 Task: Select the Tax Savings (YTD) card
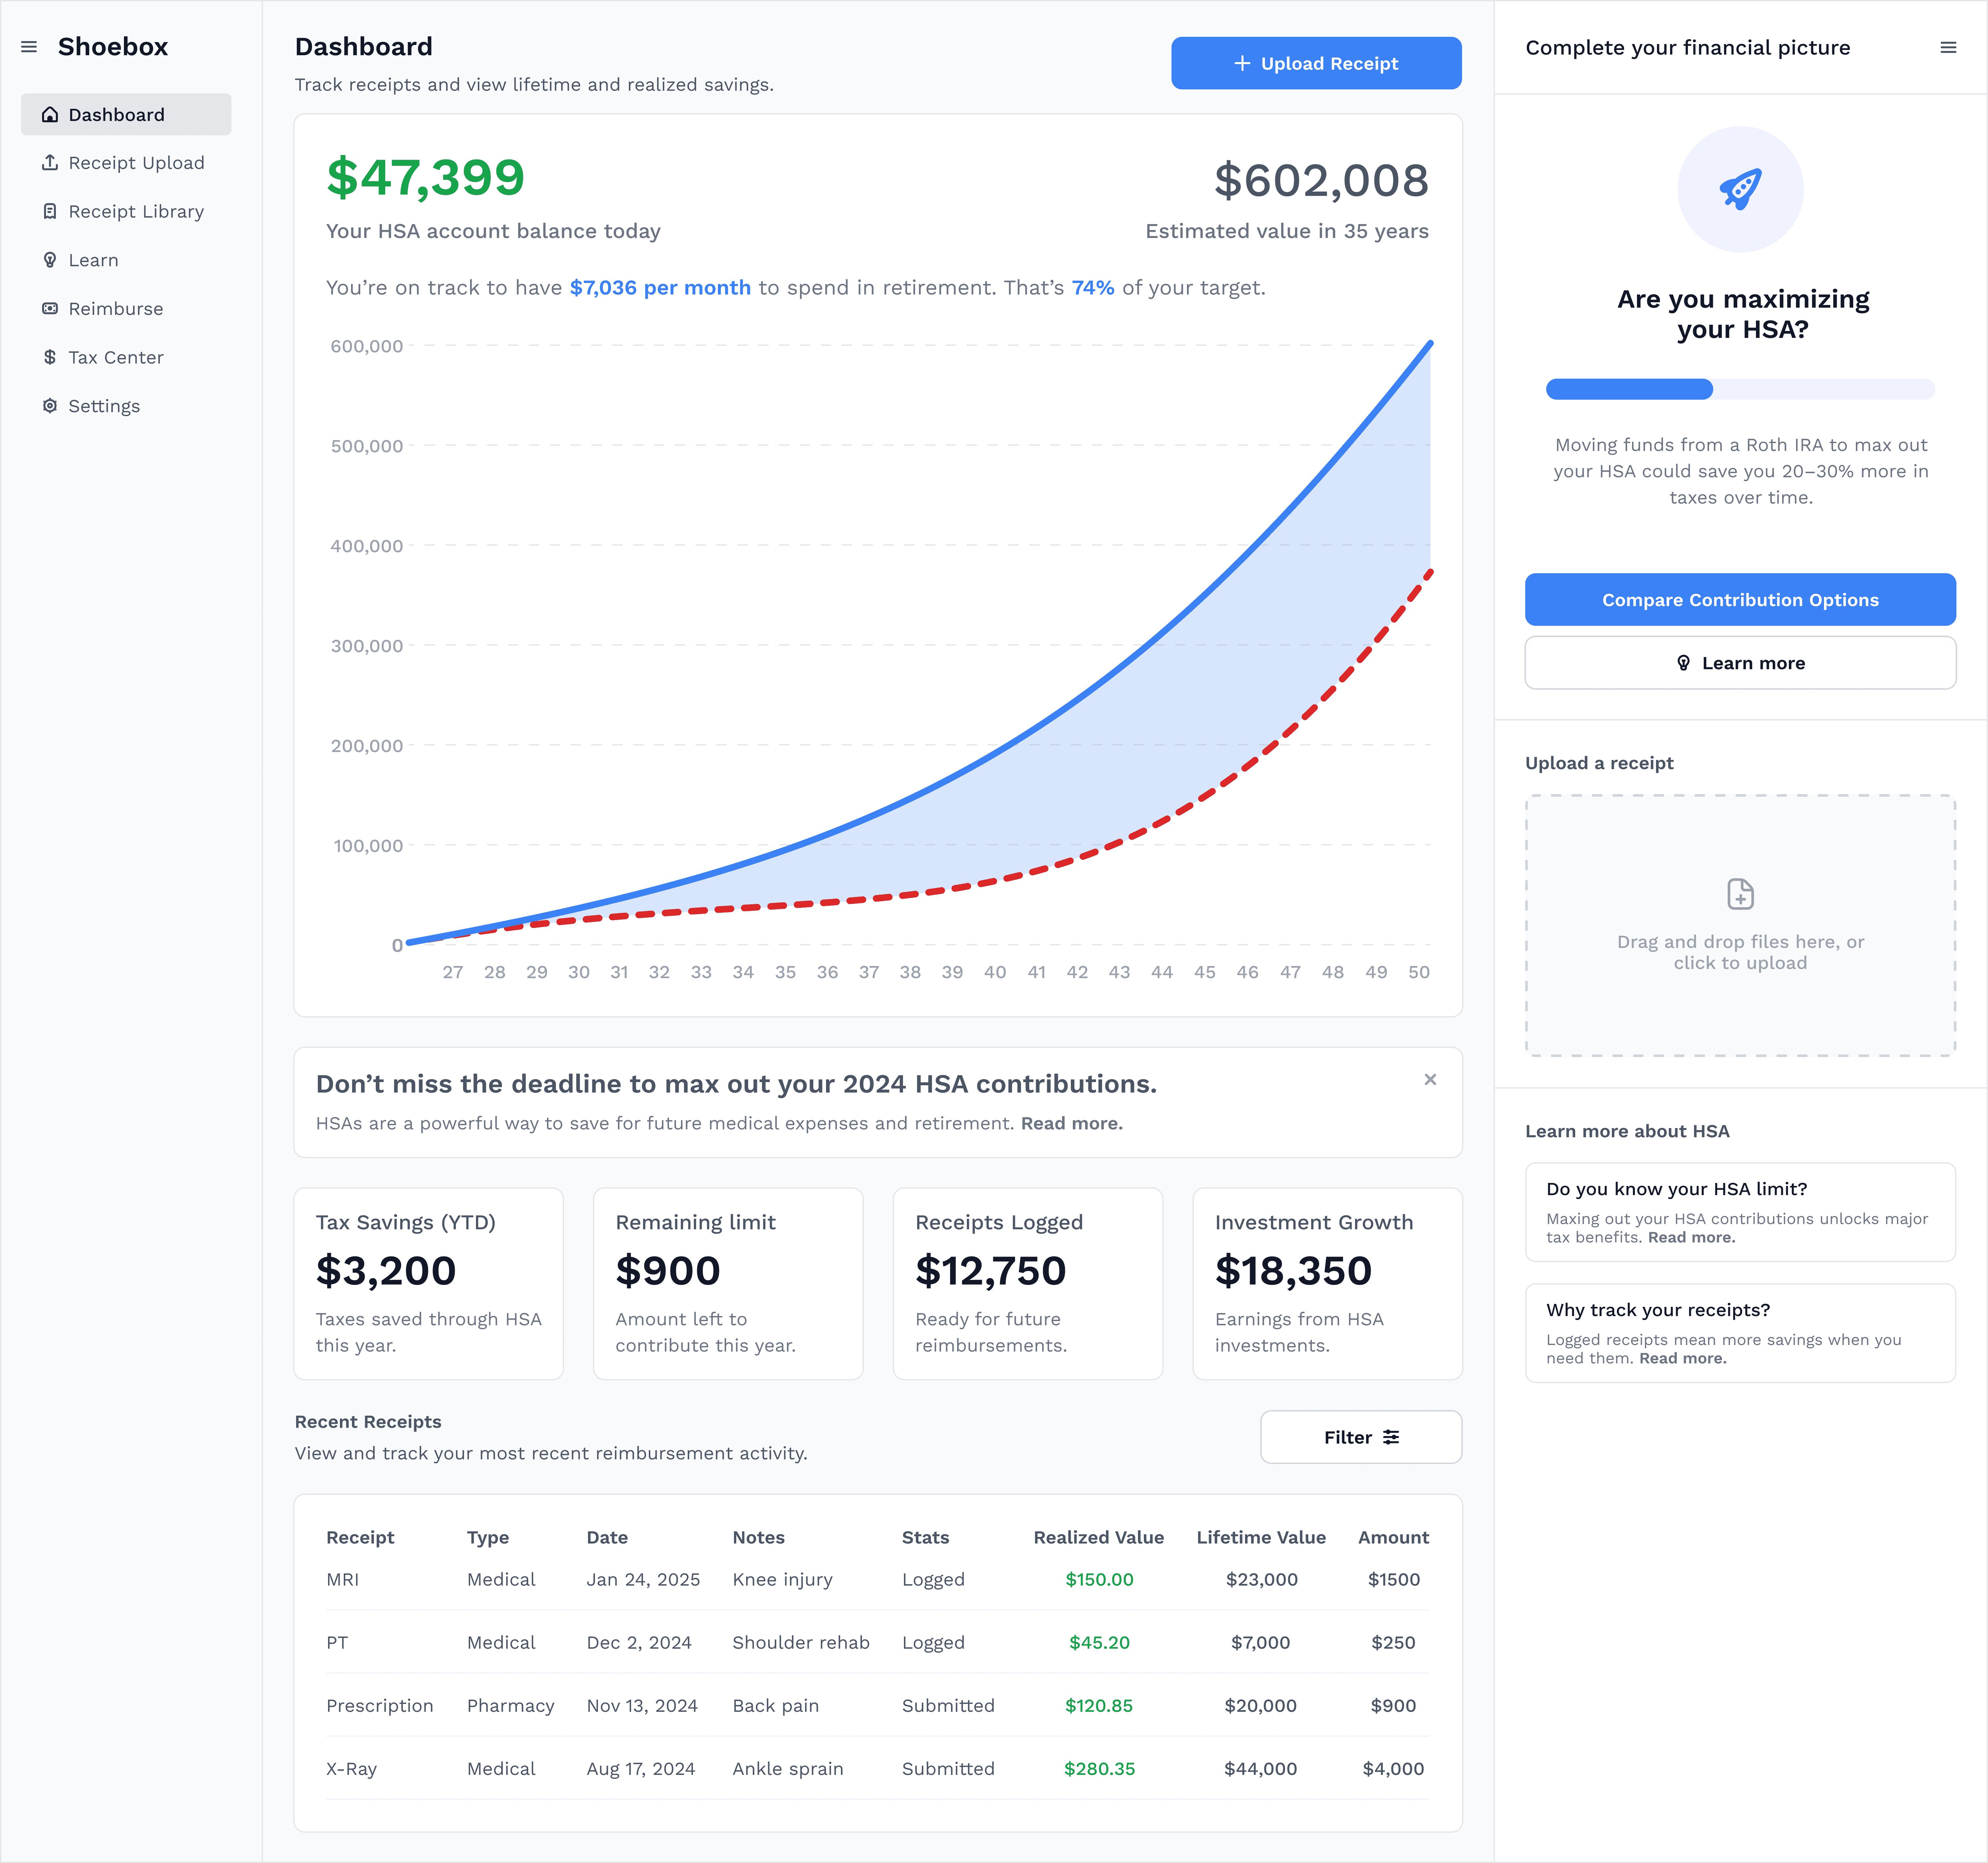pyautogui.click(x=429, y=1284)
